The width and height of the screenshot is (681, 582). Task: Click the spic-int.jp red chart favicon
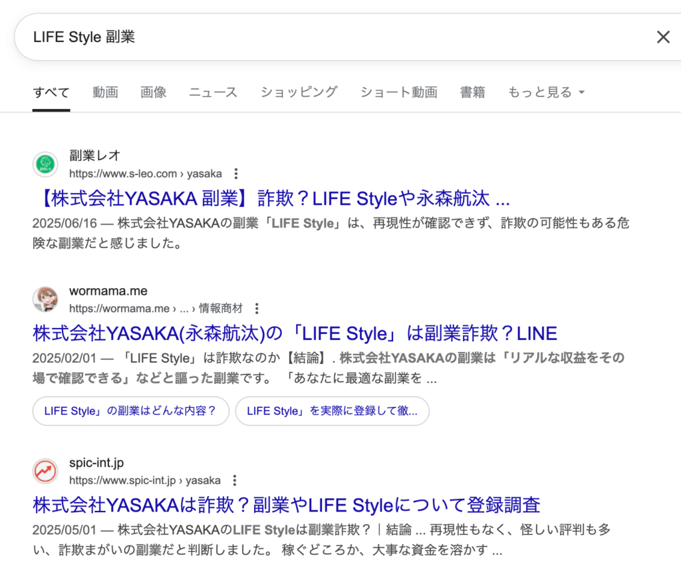click(x=45, y=471)
